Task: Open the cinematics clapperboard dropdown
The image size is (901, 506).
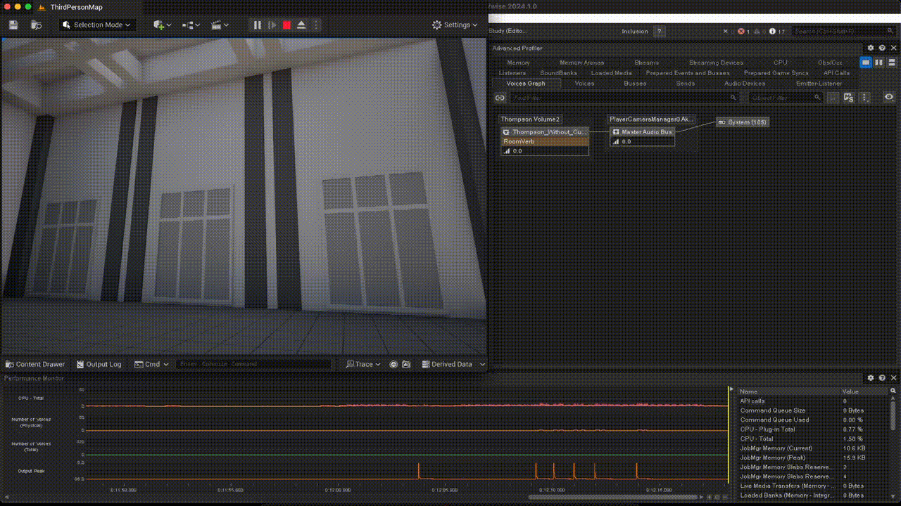Action: [x=220, y=25]
